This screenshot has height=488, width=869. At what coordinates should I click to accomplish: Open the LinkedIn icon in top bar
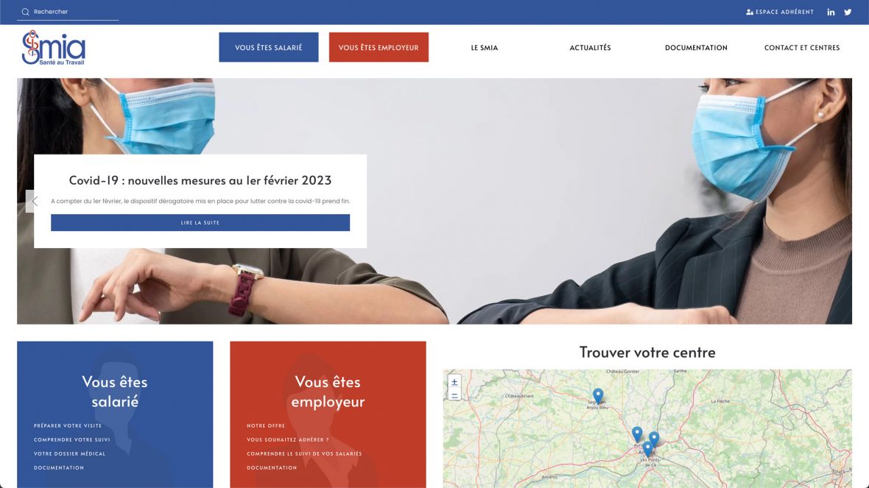(831, 12)
